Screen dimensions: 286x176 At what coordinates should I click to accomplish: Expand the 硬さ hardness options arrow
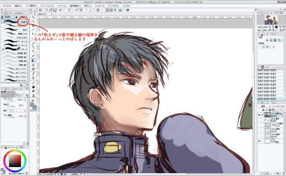(x=25, y=110)
